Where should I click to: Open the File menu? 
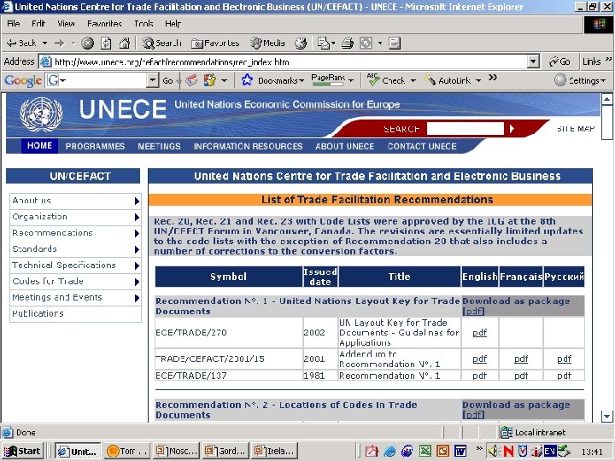14,24
